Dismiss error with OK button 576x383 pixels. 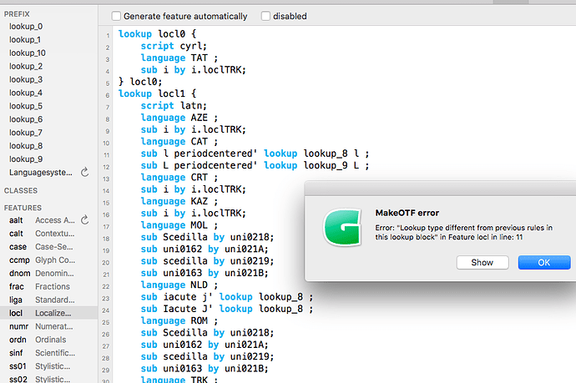pos(544,262)
